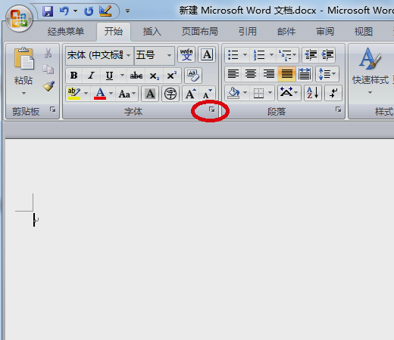This screenshot has width=394, height=340.
Task: Open the Change Case Aa menu
Action: [127, 94]
